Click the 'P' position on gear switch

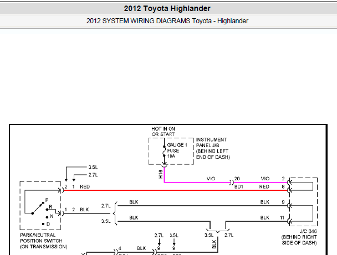point(47,200)
